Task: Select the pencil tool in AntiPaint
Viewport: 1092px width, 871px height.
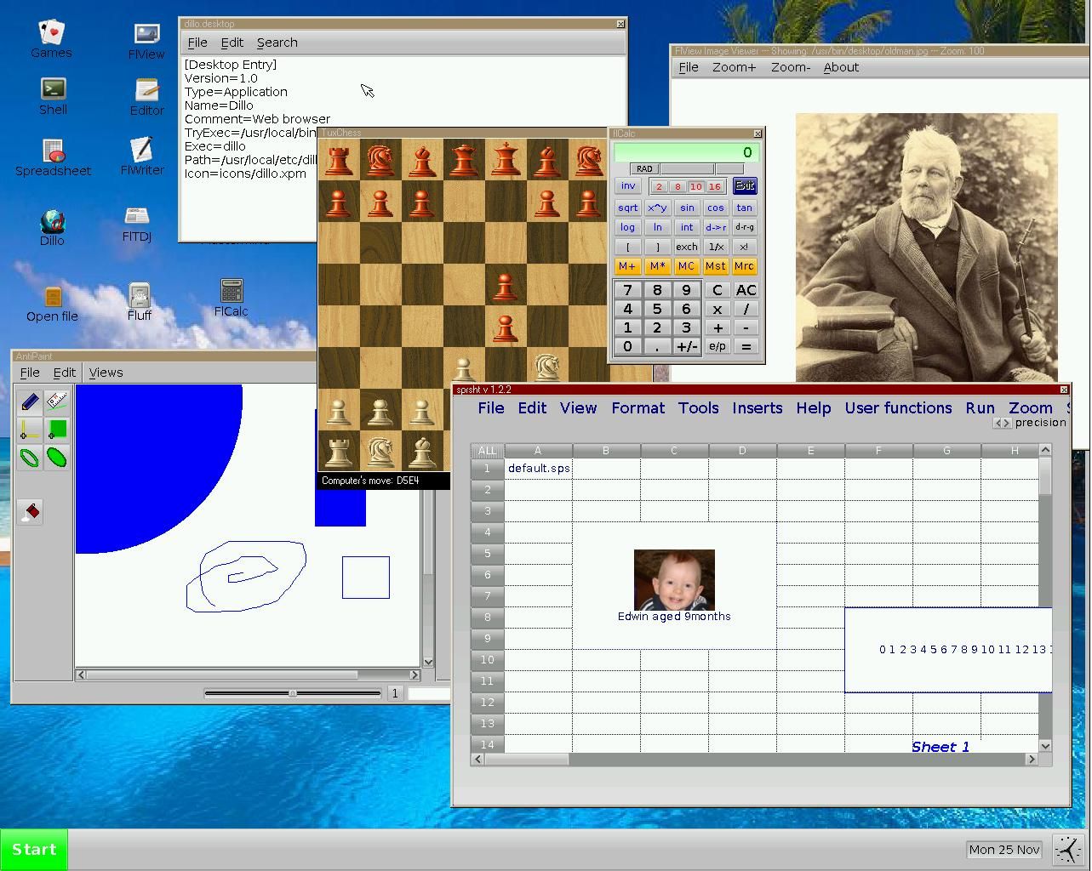Action: click(x=30, y=401)
